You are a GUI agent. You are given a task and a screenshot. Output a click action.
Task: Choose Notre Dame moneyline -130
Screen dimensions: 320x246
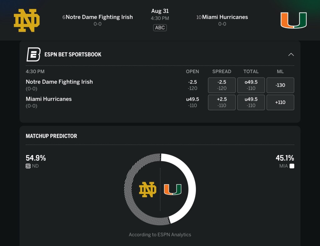tap(280, 85)
